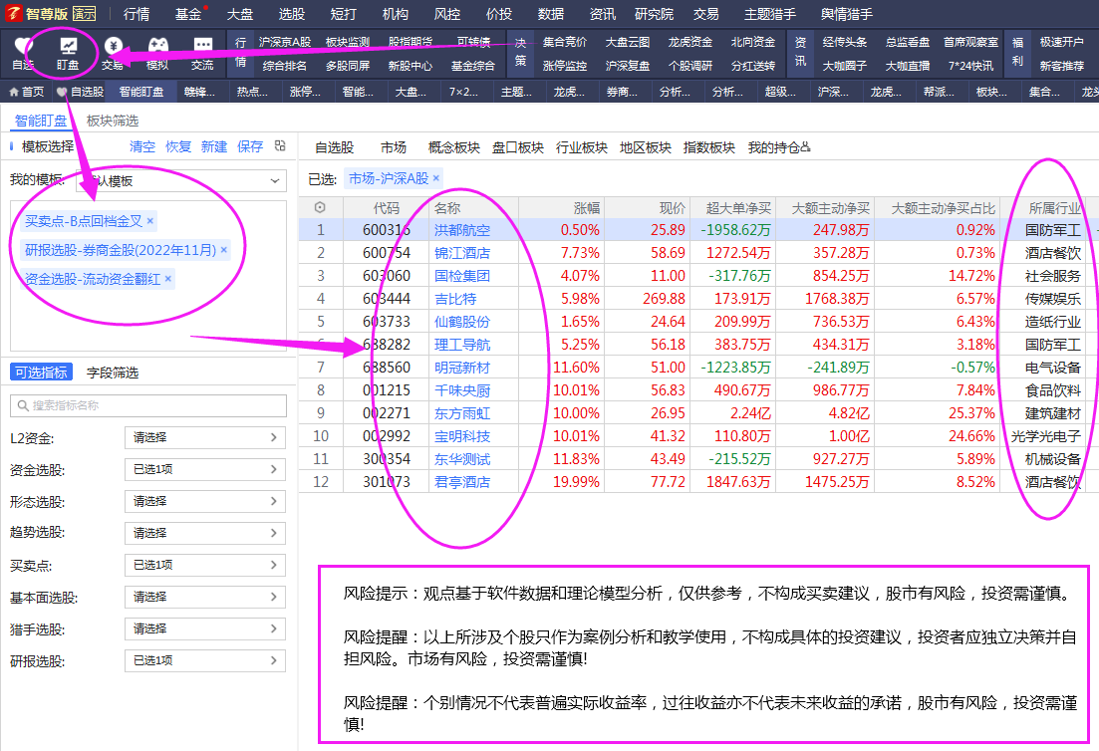Open stock 洪都航空

(462, 230)
